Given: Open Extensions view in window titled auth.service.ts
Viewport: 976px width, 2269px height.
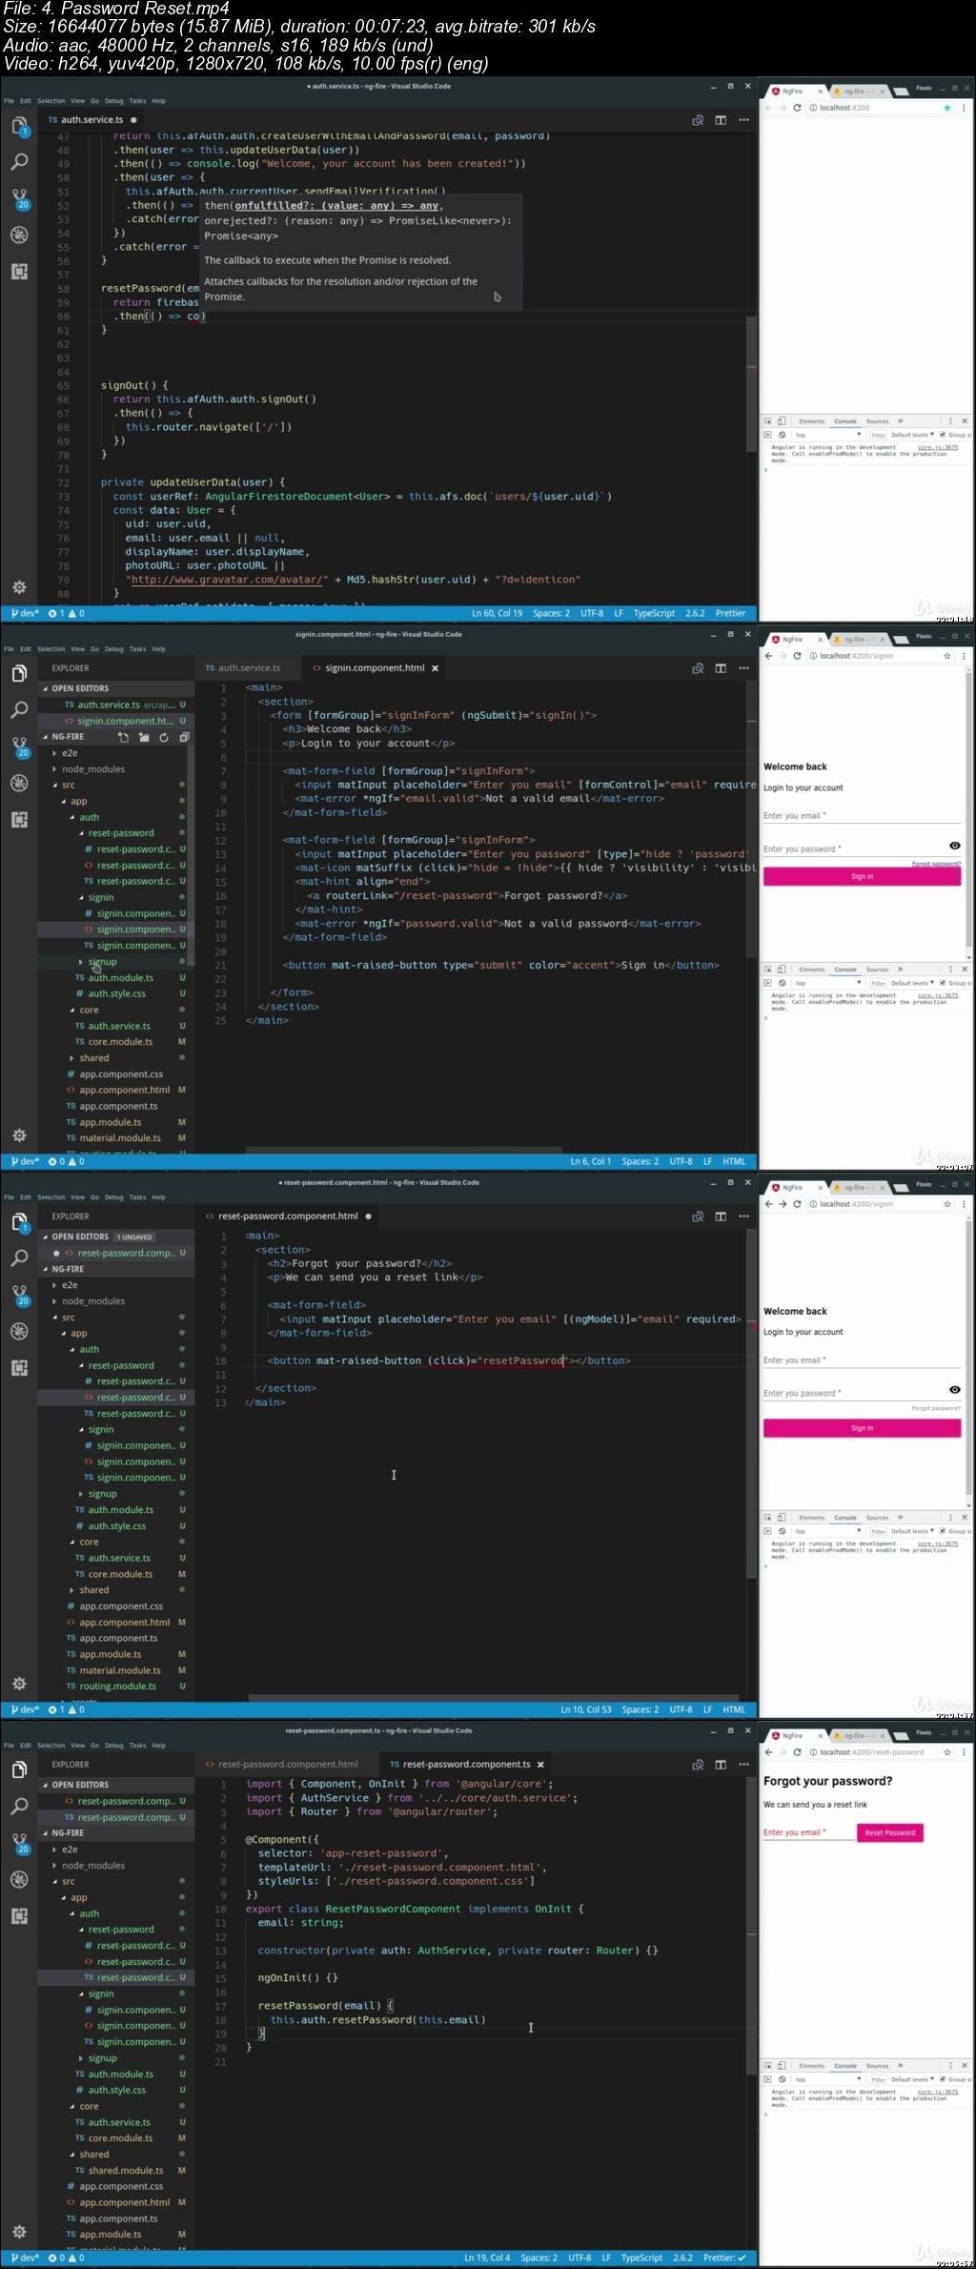Looking at the screenshot, I should point(19,271).
